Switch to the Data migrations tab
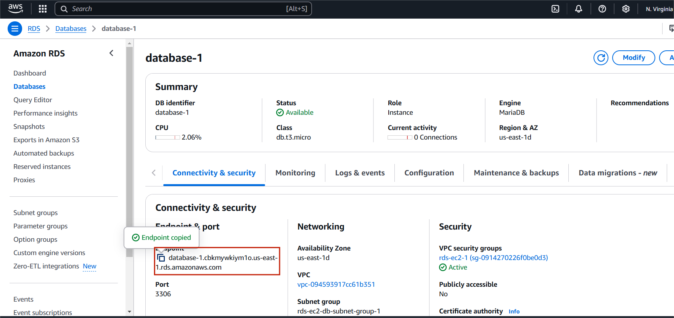 pyautogui.click(x=618, y=173)
